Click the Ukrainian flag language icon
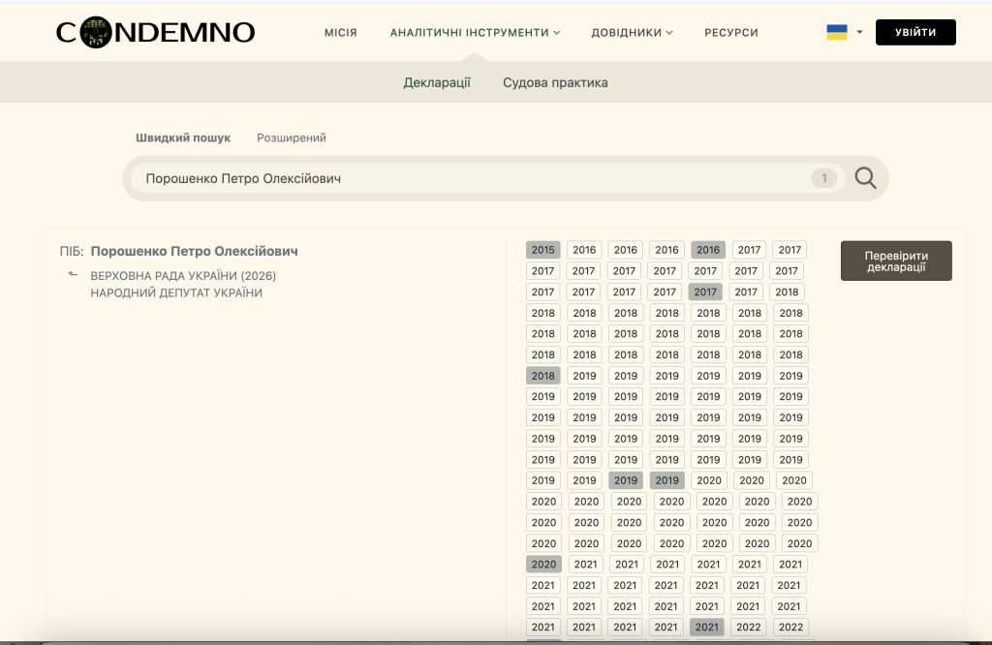Viewport: 992px width, 645px height. 836,32
